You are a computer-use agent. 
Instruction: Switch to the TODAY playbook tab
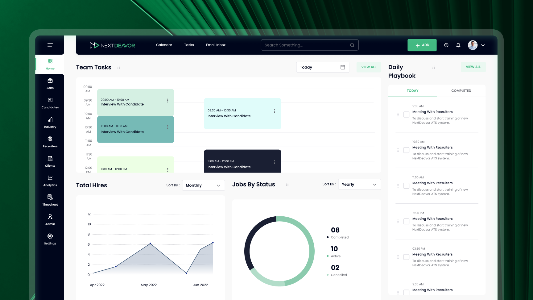(413, 91)
